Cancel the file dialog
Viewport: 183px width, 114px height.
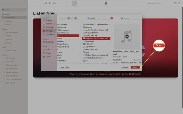[x=125, y=67]
